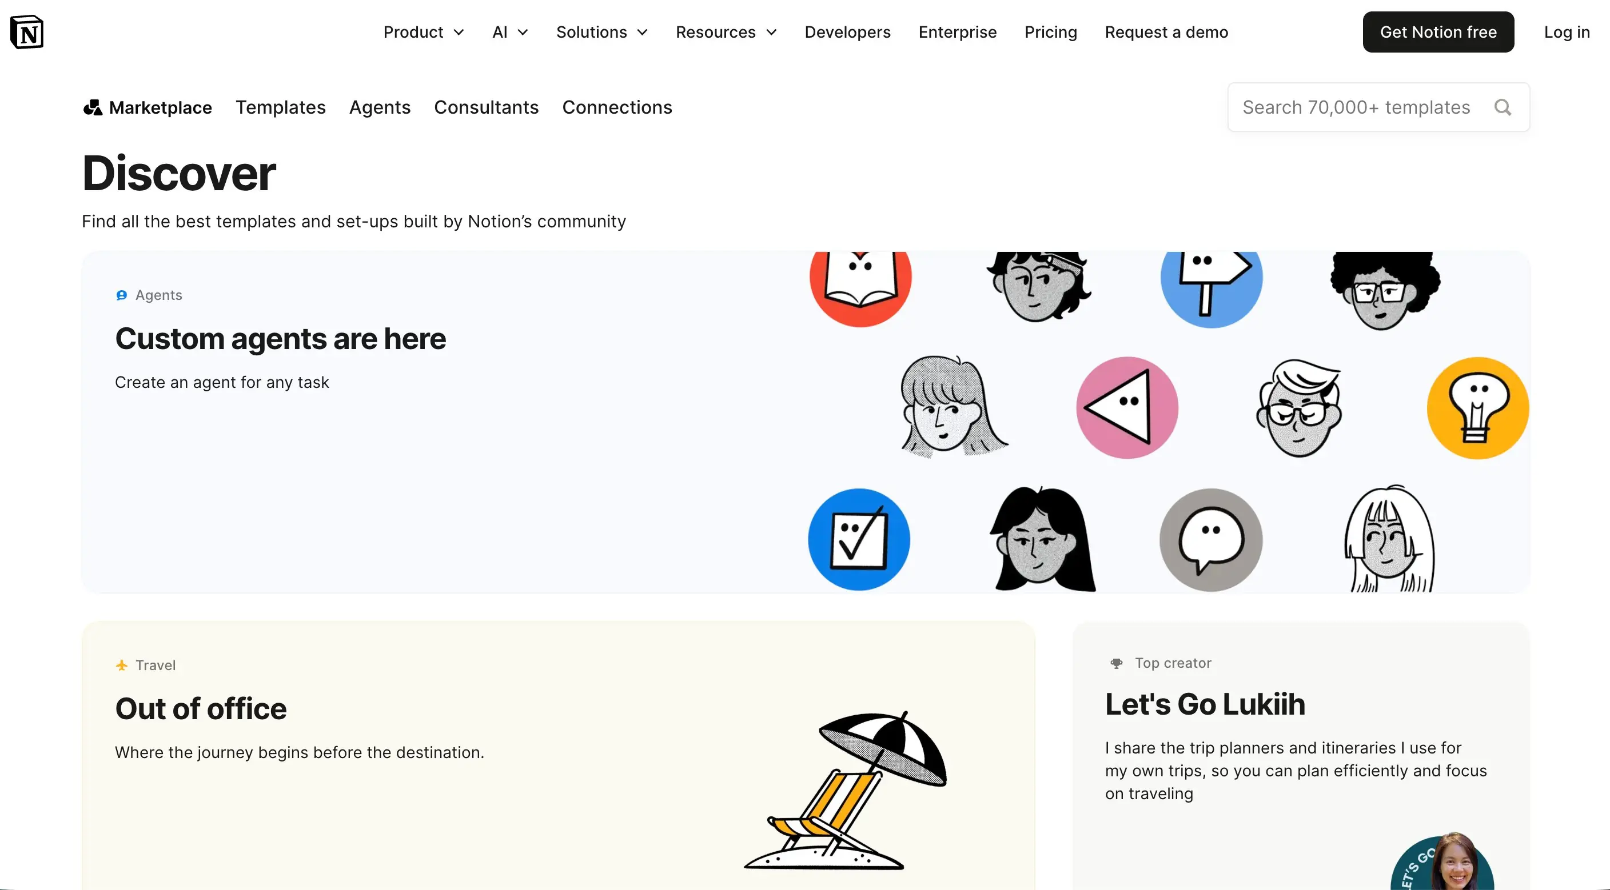The width and height of the screenshot is (1610, 890).
Task: Open the Custom agents are here heading
Action: (281, 339)
